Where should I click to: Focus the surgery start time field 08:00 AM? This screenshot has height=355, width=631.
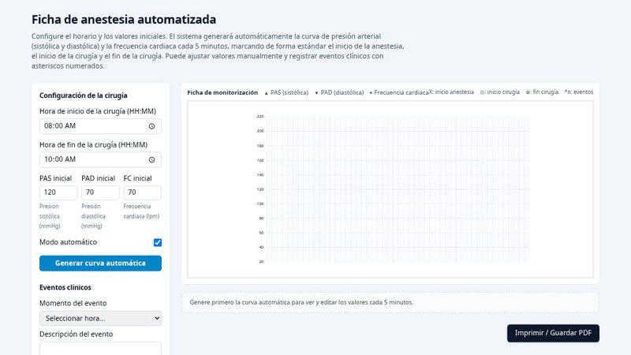101,126
